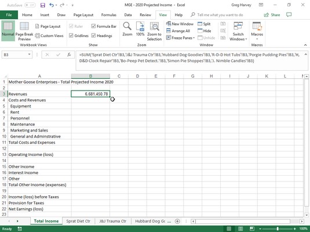Image resolution: width=310 pixels, height=232 pixels.
Task: Open the Ribbon Display Options button
Action: click(261, 5)
